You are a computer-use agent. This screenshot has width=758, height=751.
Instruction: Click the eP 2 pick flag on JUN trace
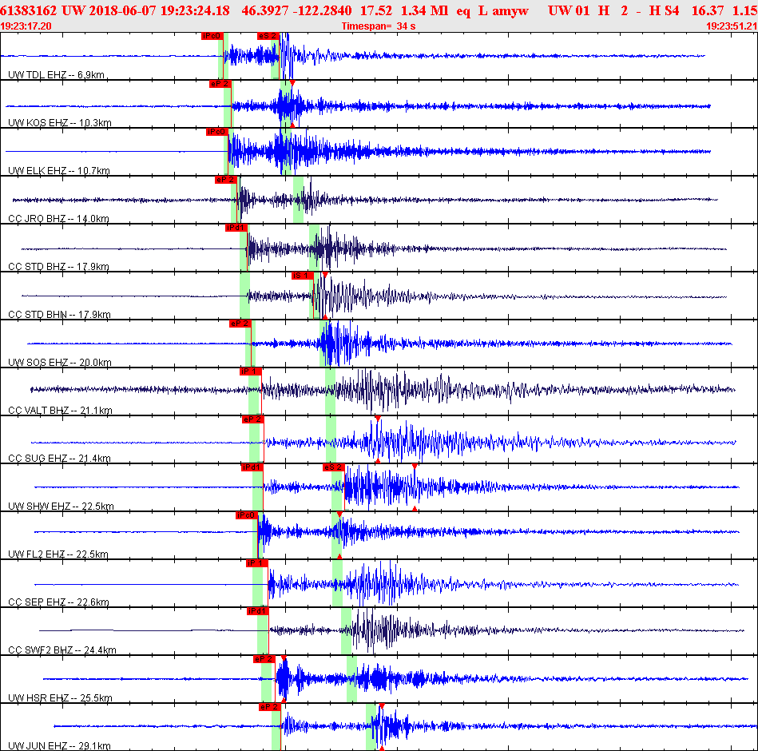270,707
